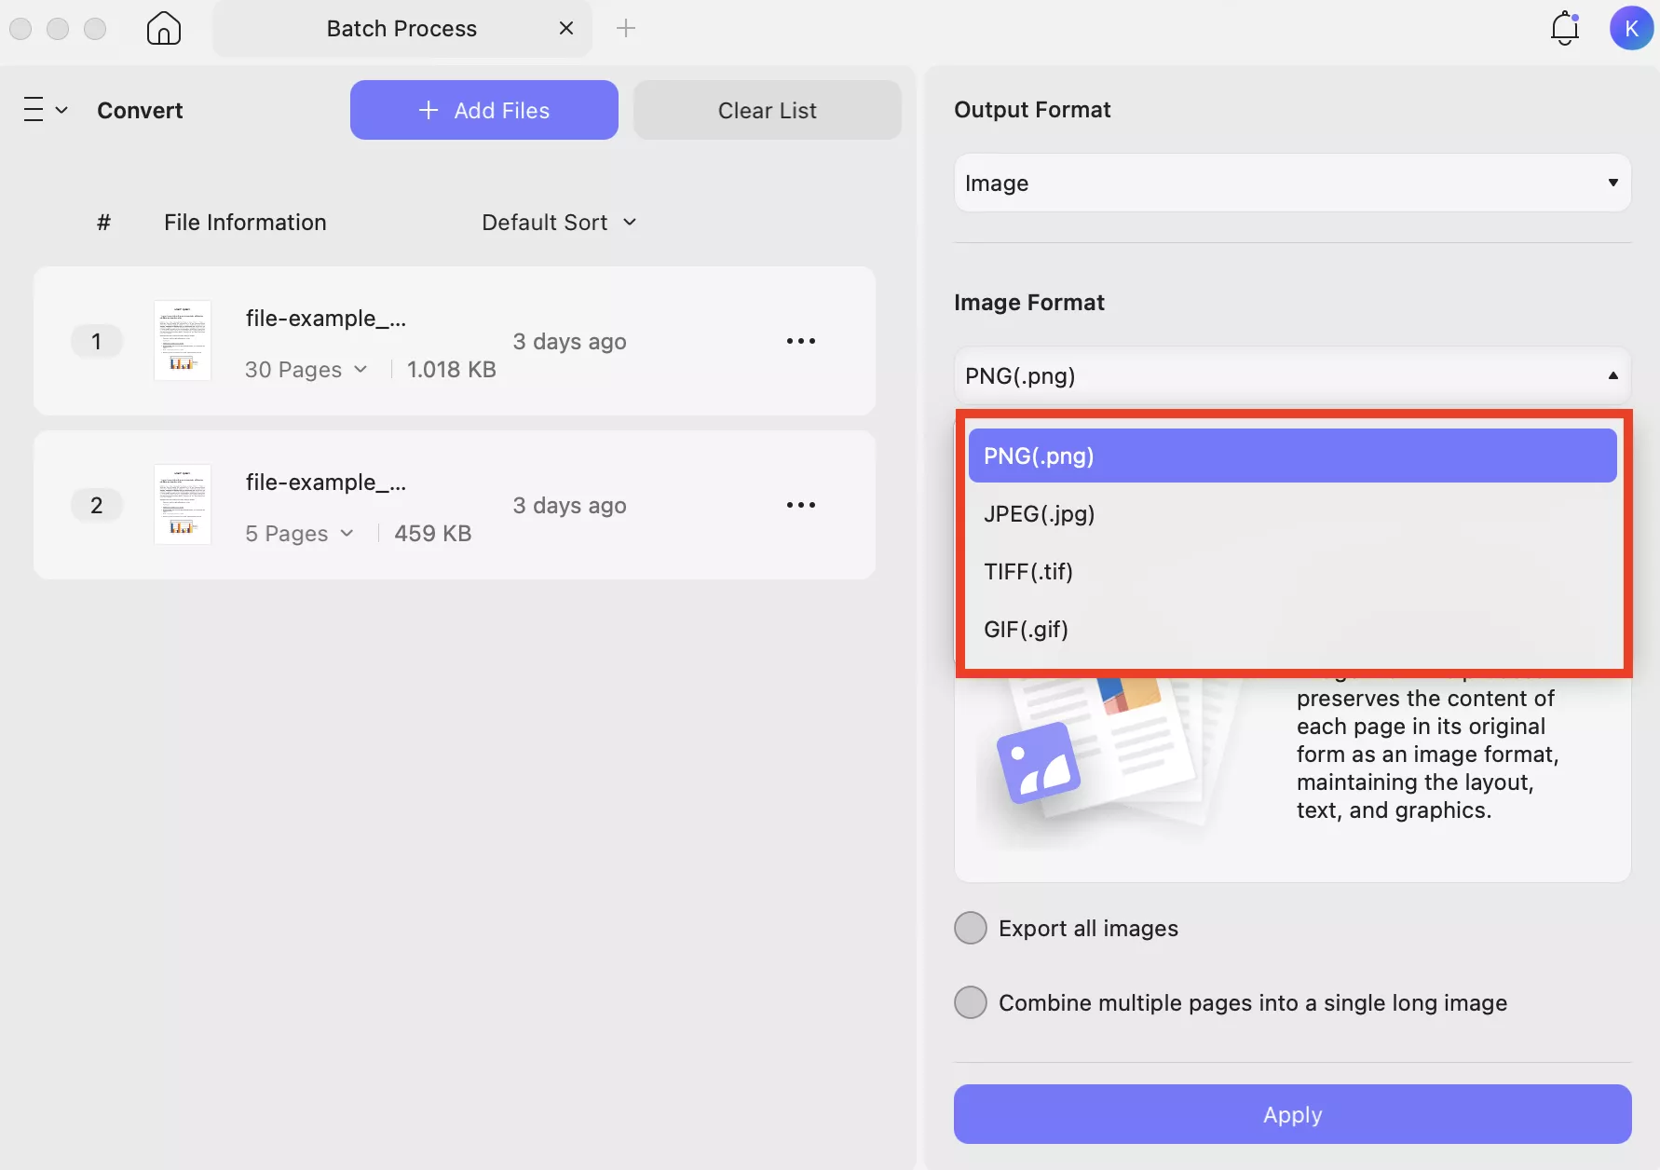
Task: Close the Batch Process tab
Action: 566,28
